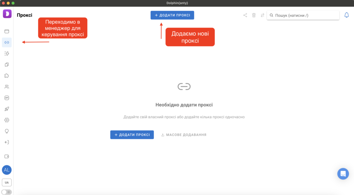Viewport: 354px width, 195px height.
Task: Click the logout arrow icon
Action: [7, 142]
